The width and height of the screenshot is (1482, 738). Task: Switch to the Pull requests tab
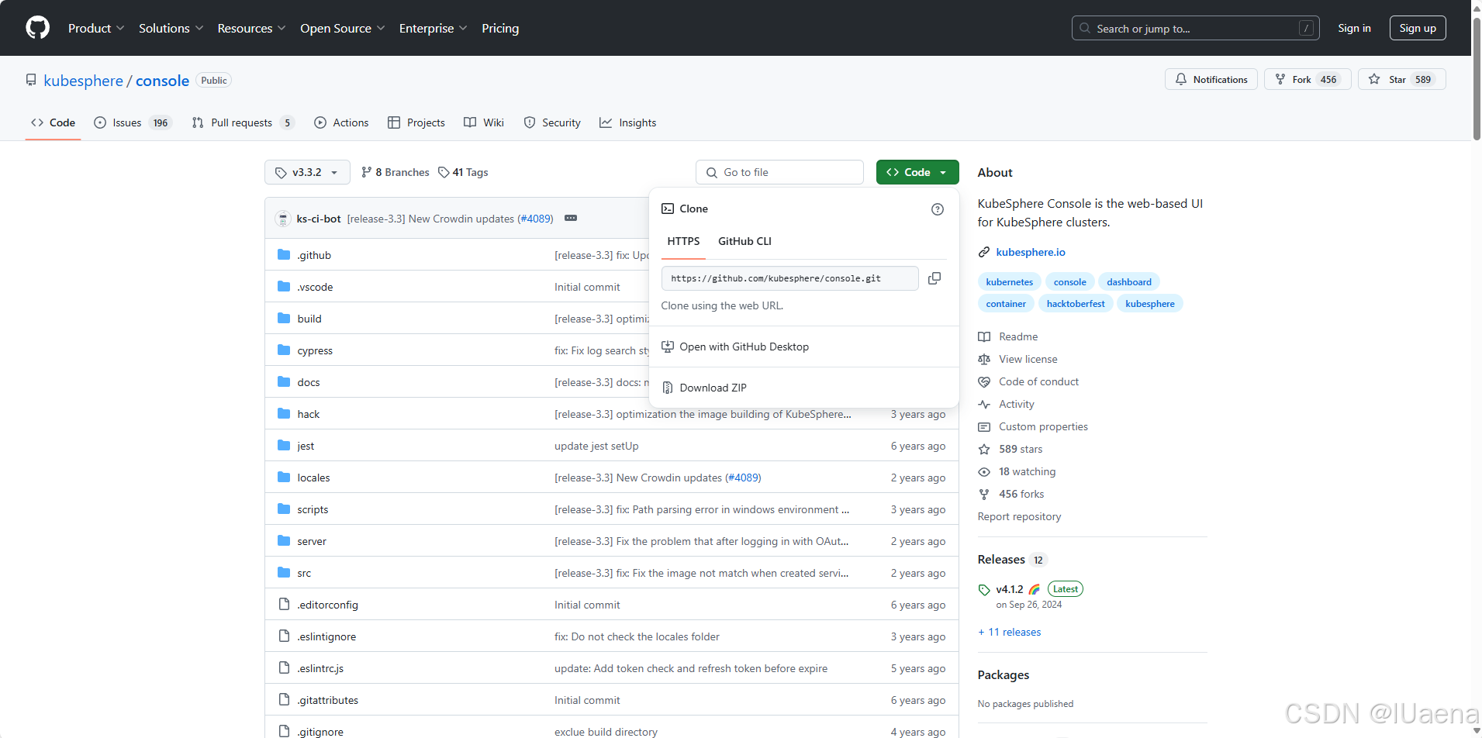243,122
